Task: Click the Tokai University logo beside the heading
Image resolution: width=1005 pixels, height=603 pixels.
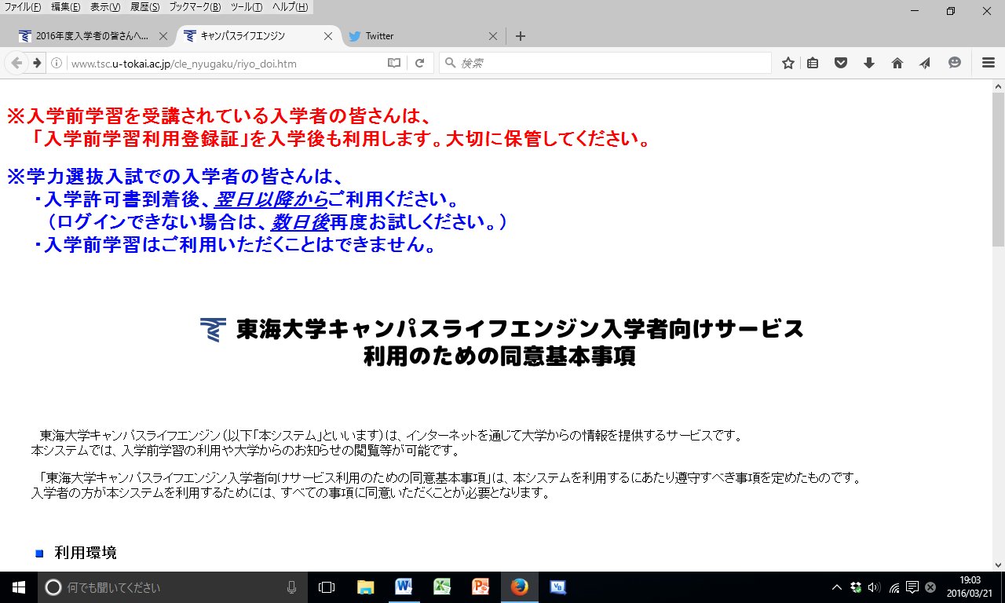Action: point(213,329)
